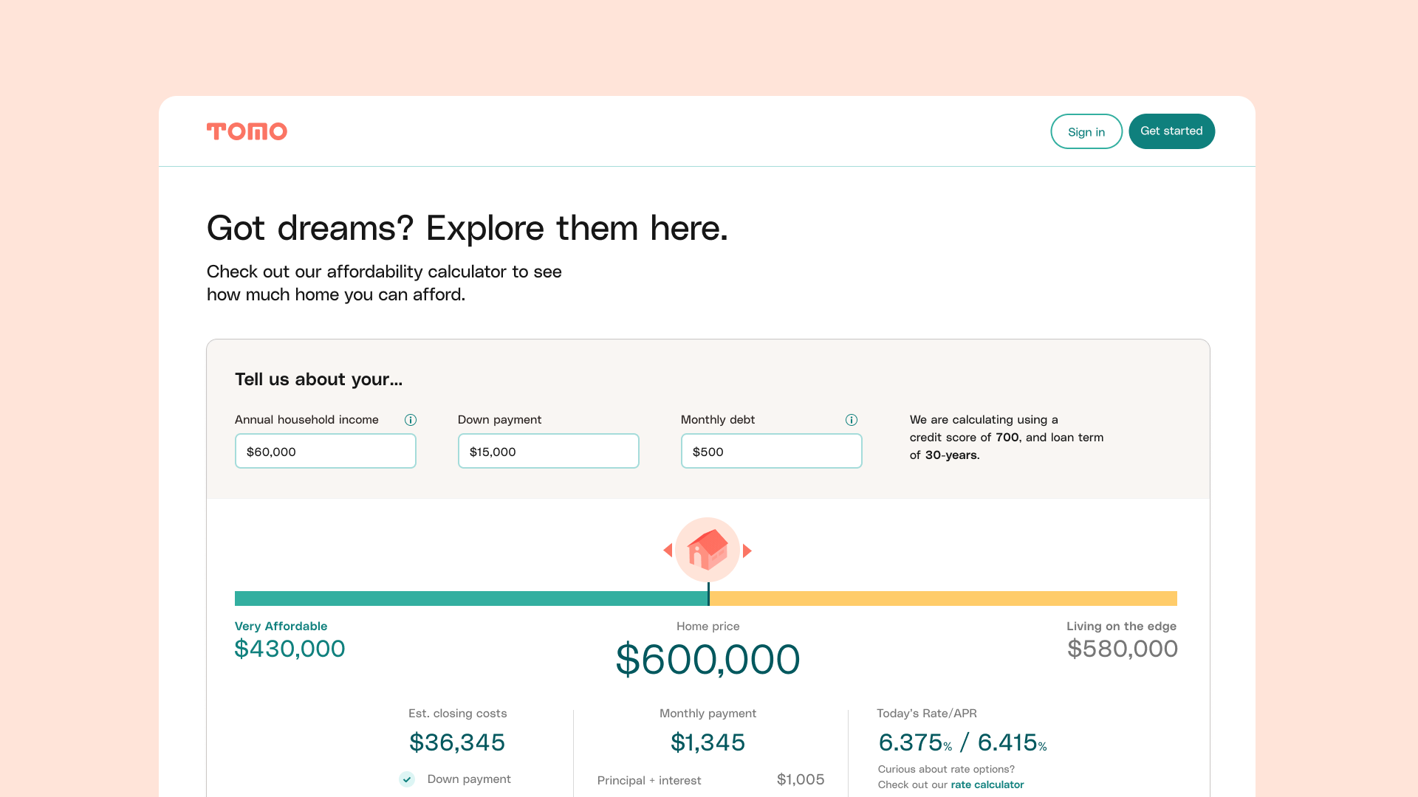This screenshot has width=1418, height=797.
Task: Open the rate calculator link
Action: [987, 784]
